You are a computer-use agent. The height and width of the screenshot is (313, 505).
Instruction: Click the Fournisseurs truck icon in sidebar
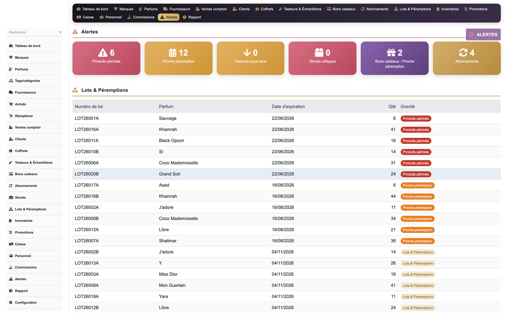pos(11,92)
